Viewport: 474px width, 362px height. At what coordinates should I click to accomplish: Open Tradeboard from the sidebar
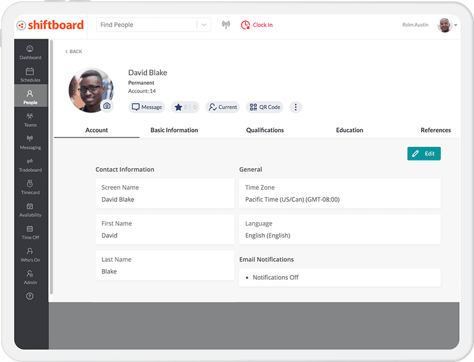pos(30,165)
